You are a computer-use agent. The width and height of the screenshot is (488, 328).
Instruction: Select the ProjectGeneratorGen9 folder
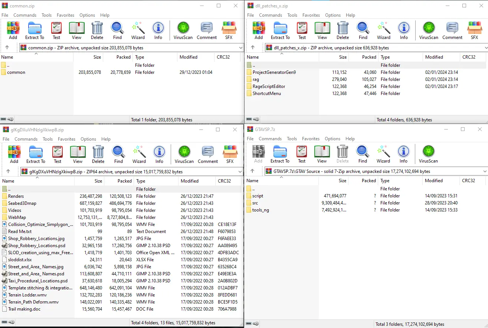pyautogui.click(x=366, y=72)
